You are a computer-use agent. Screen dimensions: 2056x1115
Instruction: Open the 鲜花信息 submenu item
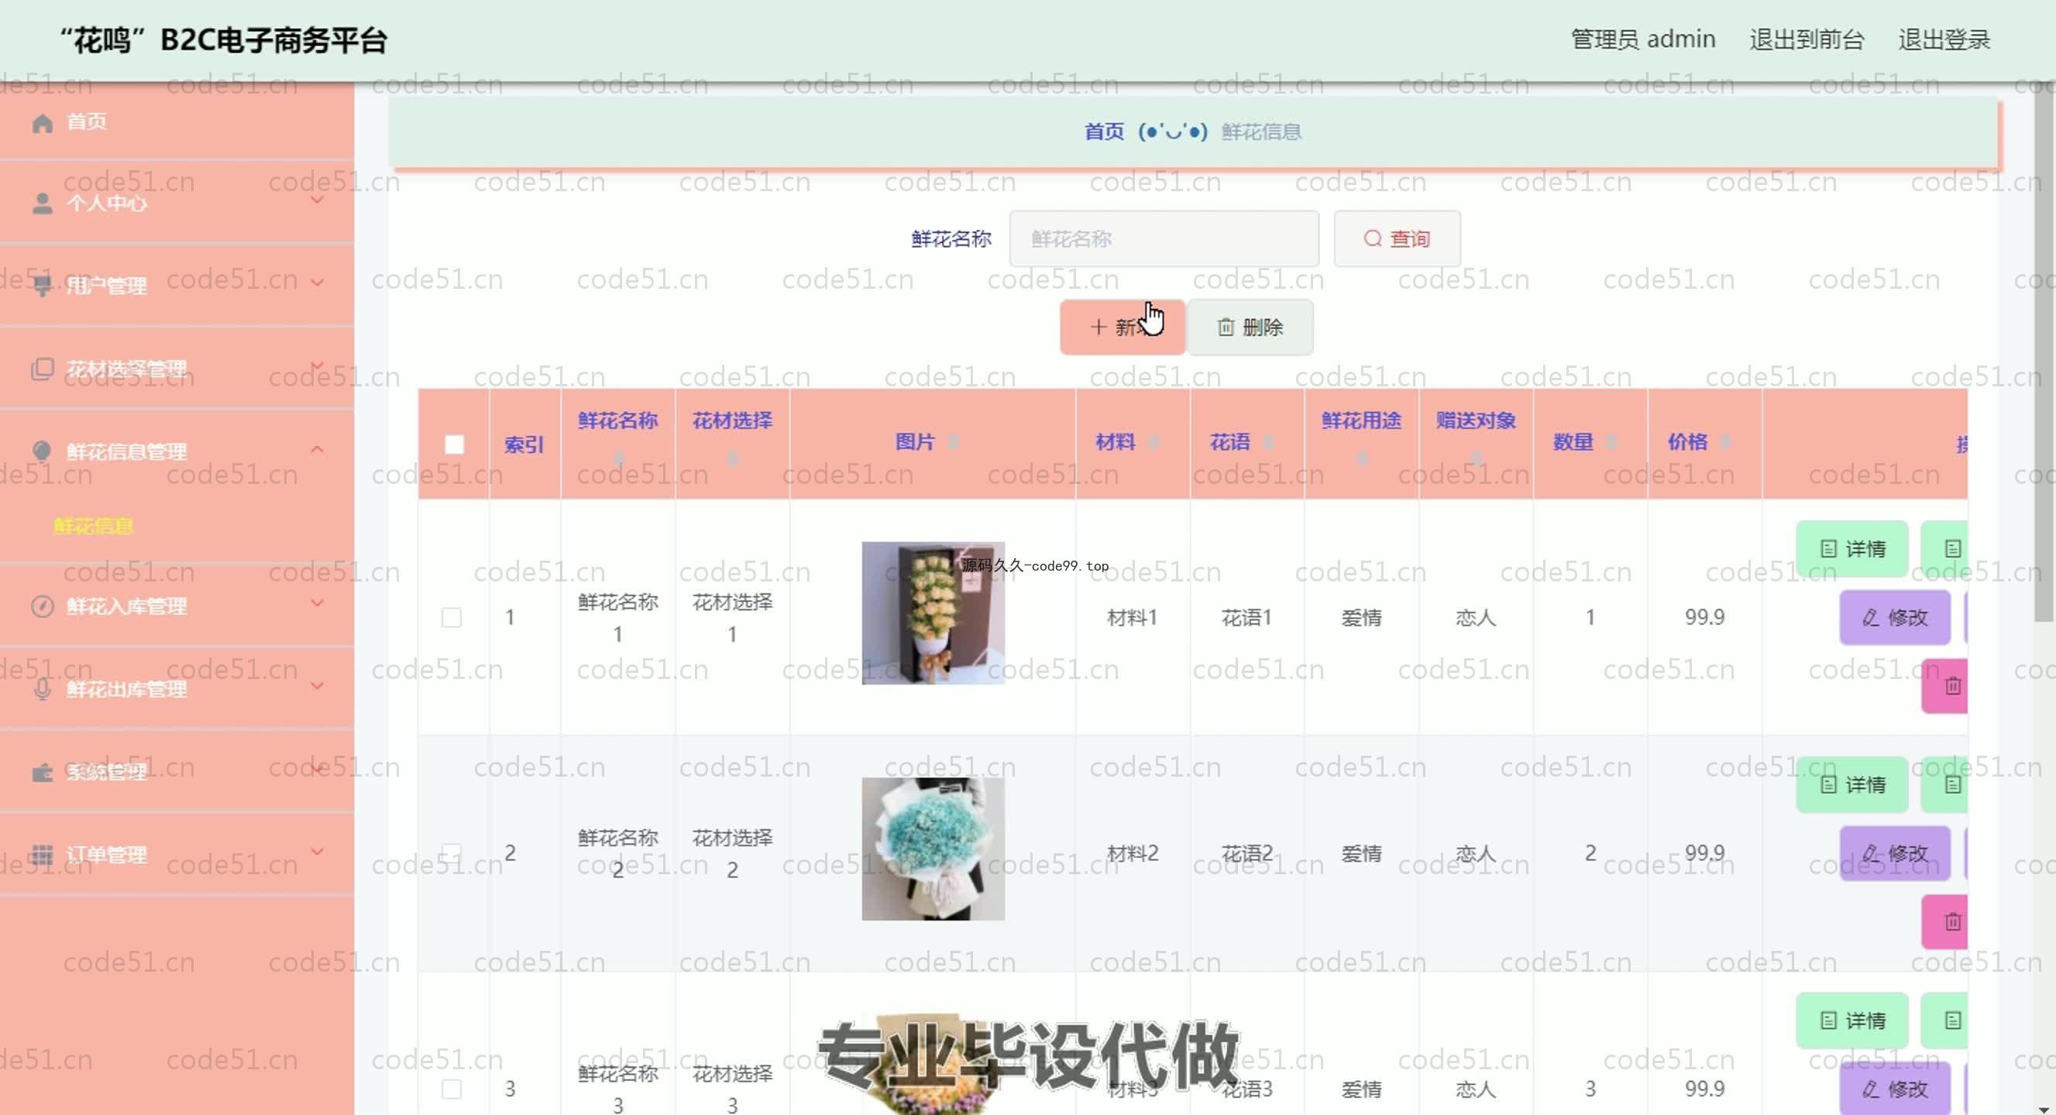tap(94, 527)
